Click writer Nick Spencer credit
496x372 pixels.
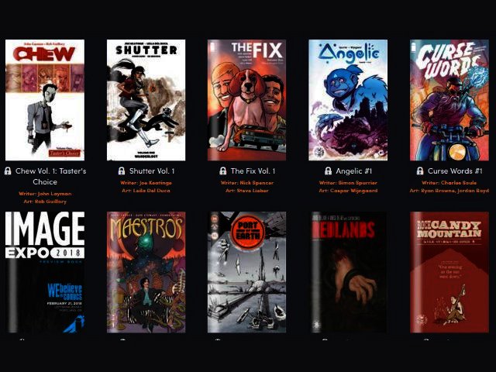point(246,183)
